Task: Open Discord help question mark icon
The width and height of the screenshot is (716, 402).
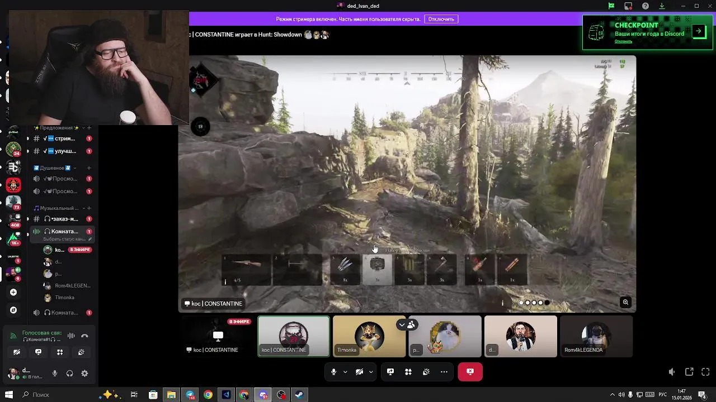Action: pos(646,6)
